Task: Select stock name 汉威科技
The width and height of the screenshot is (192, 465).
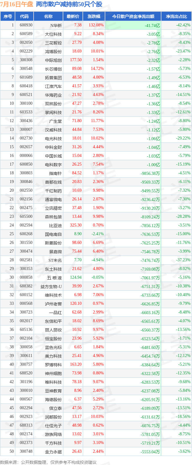Action: click(x=53, y=130)
